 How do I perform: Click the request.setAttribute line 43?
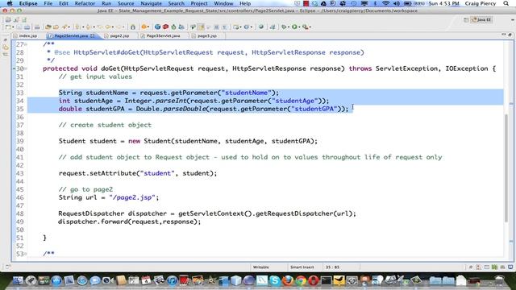pyautogui.click(x=138, y=173)
